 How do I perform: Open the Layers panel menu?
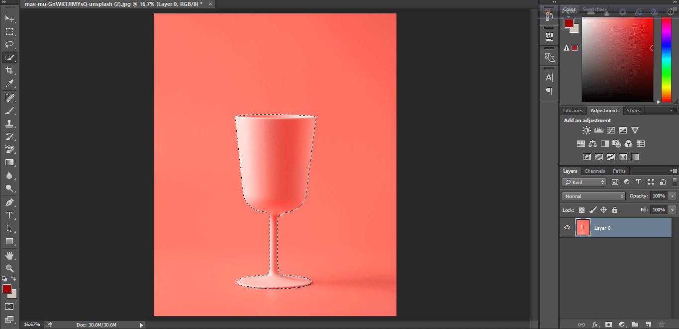click(675, 171)
